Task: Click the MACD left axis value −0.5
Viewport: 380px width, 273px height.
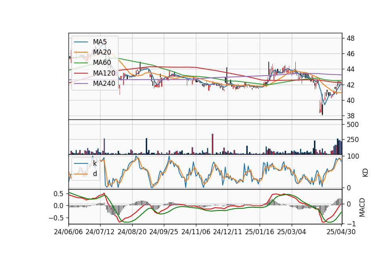Action: click(56, 218)
